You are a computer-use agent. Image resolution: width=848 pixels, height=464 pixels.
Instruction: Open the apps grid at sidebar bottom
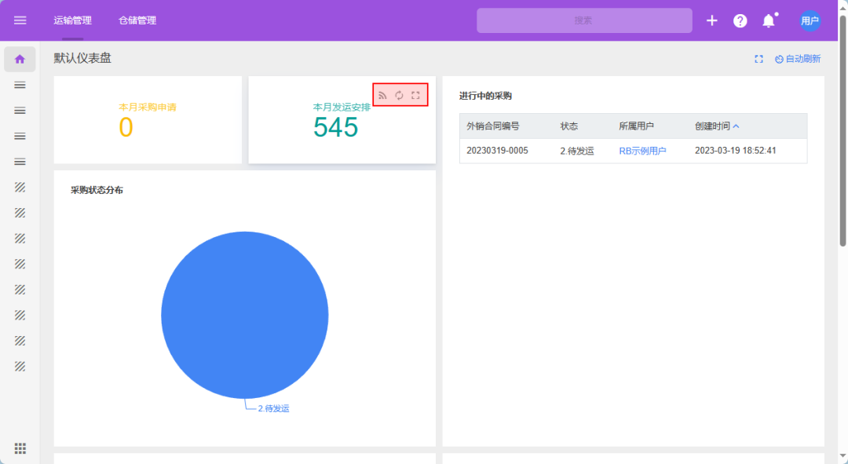(x=20, y=448)
